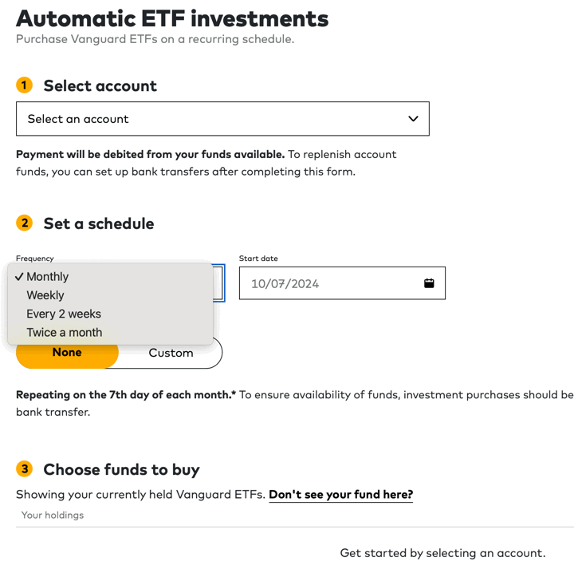Switch to the Custom option toggle
This screenshot has height=573, width=574.
click(171, 353)
